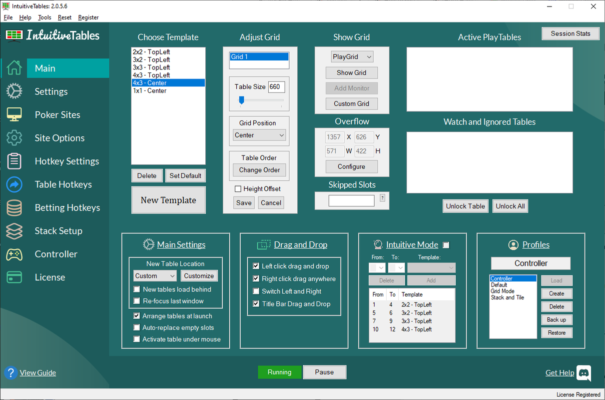Uncheck Left click drag and drop
Image resolution: width=605 pixels, height=400 pixels.
tap(256, 266)
